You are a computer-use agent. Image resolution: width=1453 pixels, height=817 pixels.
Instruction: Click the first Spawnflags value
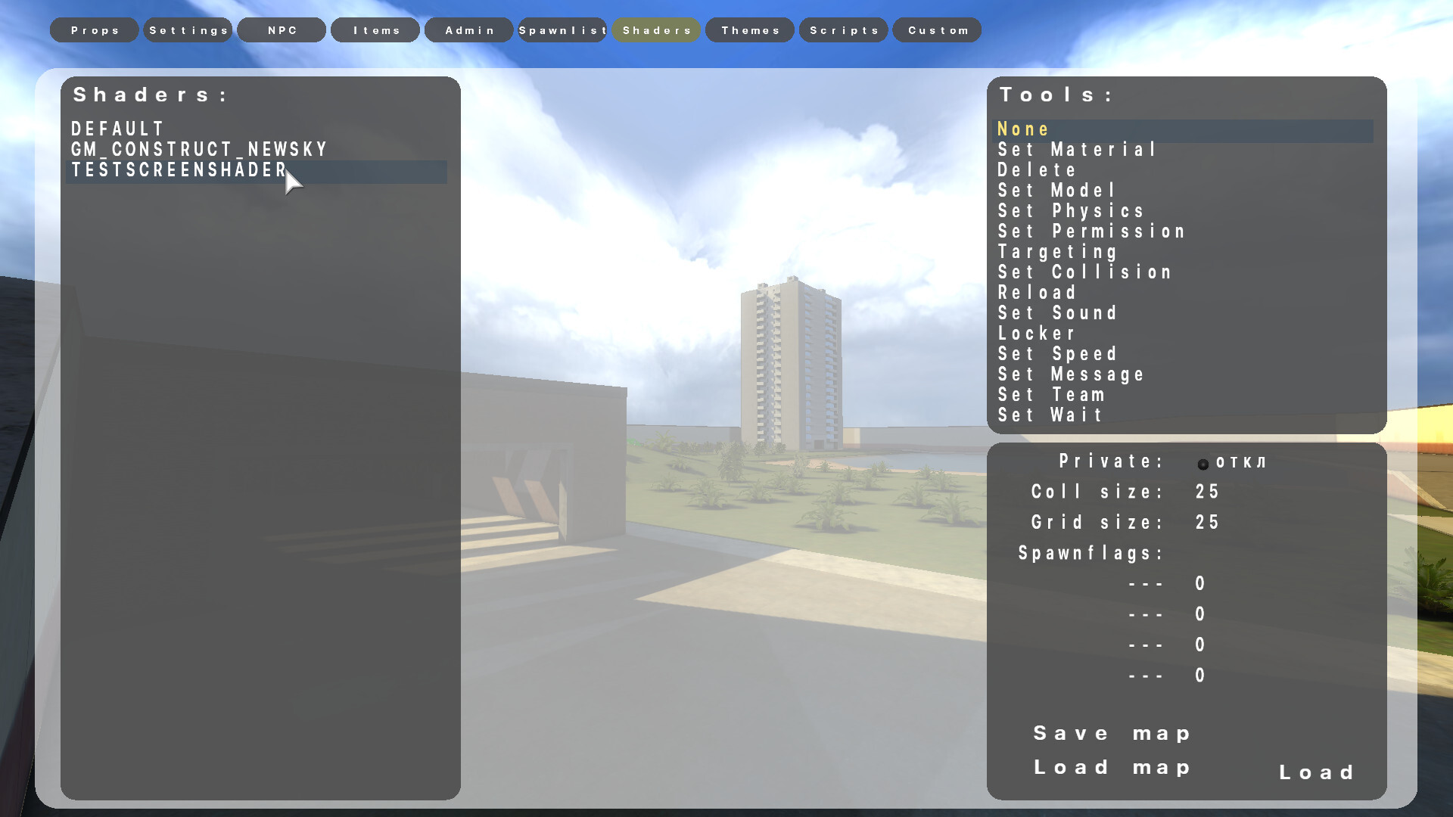(1200, 584)
